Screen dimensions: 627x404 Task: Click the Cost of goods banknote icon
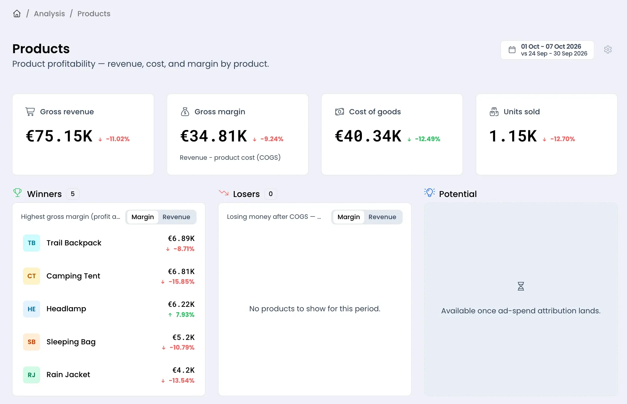(x=339, y=112)
